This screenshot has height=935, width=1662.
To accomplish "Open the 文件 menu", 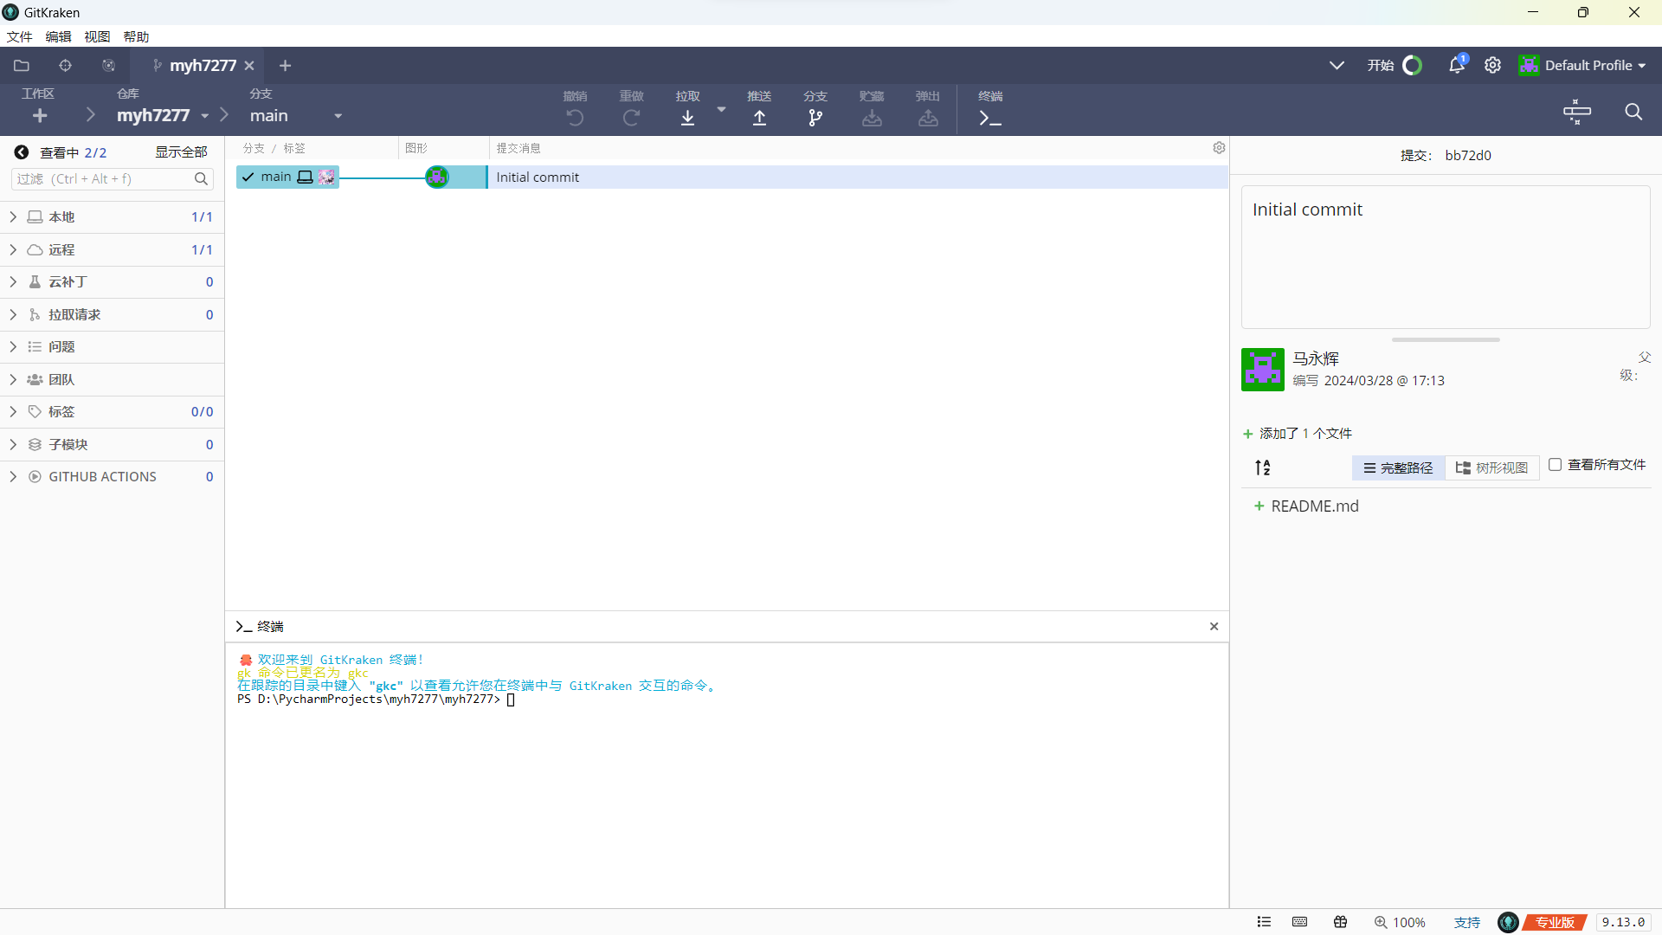I will (x=19, y=36).
